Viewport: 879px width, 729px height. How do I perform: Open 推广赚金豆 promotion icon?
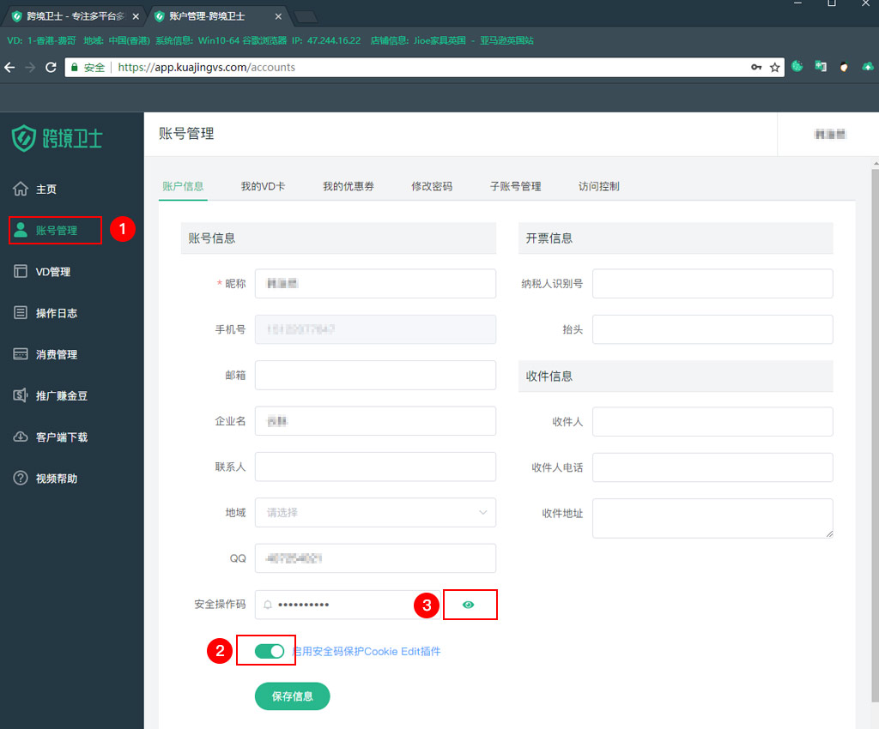(x=21, y=395)
